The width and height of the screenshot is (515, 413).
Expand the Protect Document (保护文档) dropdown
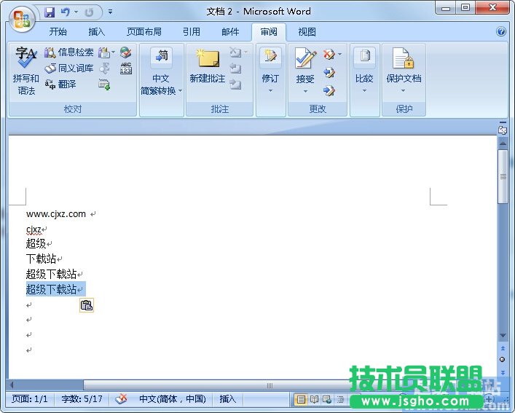(403, 91)
